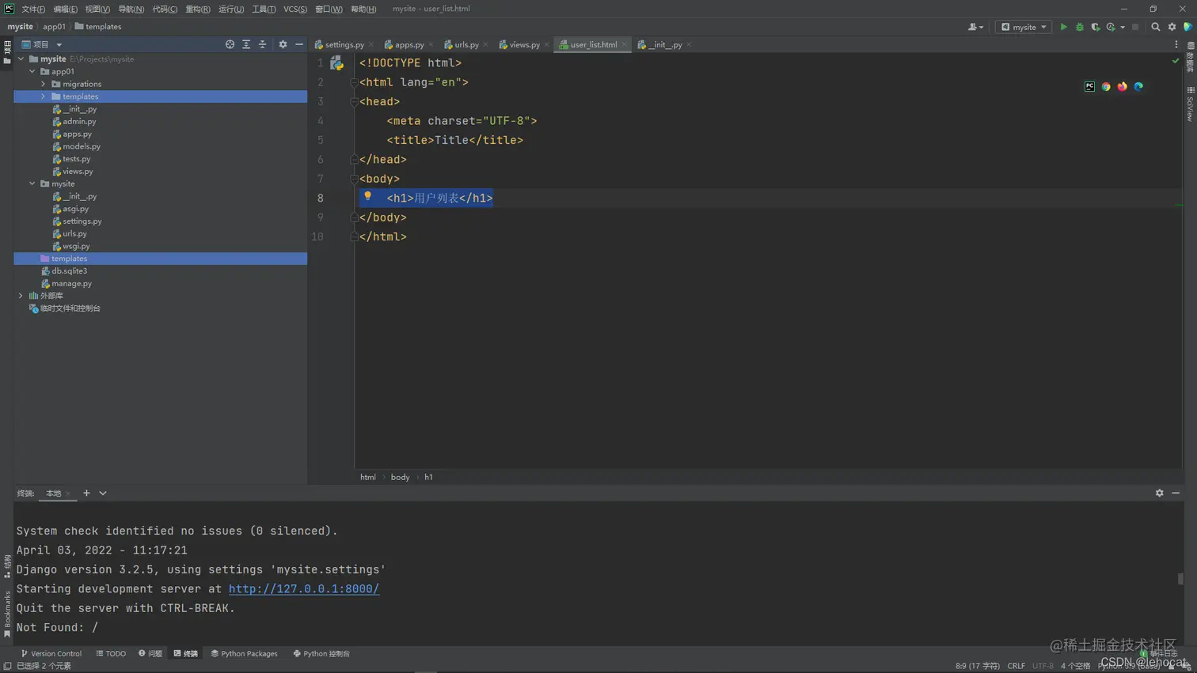Open page in Firefox browser
This screenshot has height=673, width=1197.
coord(1122,86)
